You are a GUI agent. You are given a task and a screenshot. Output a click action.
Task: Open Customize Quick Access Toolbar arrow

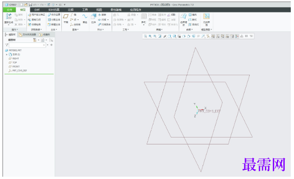click(65, 5)
